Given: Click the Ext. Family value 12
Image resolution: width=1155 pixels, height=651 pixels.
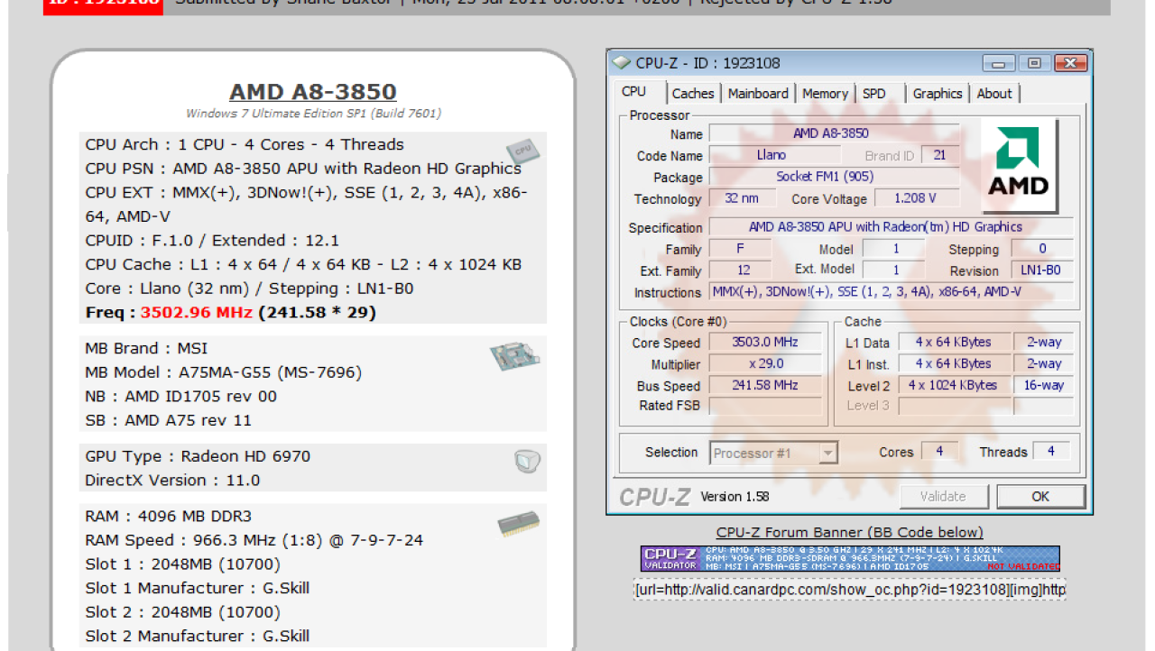Looking at the screenshot, I should (x=742, y=270).
